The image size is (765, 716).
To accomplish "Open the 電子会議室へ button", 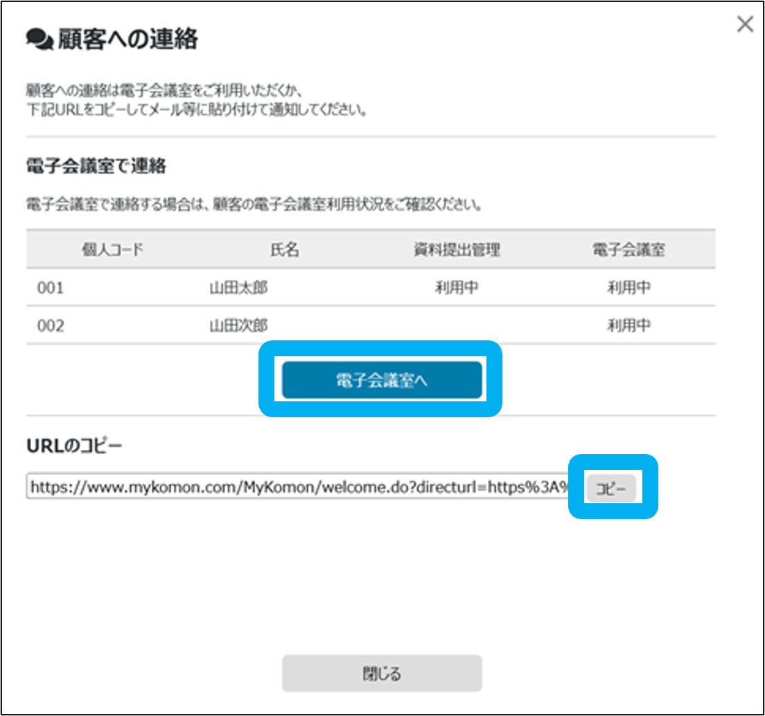I will pos(381,380).
